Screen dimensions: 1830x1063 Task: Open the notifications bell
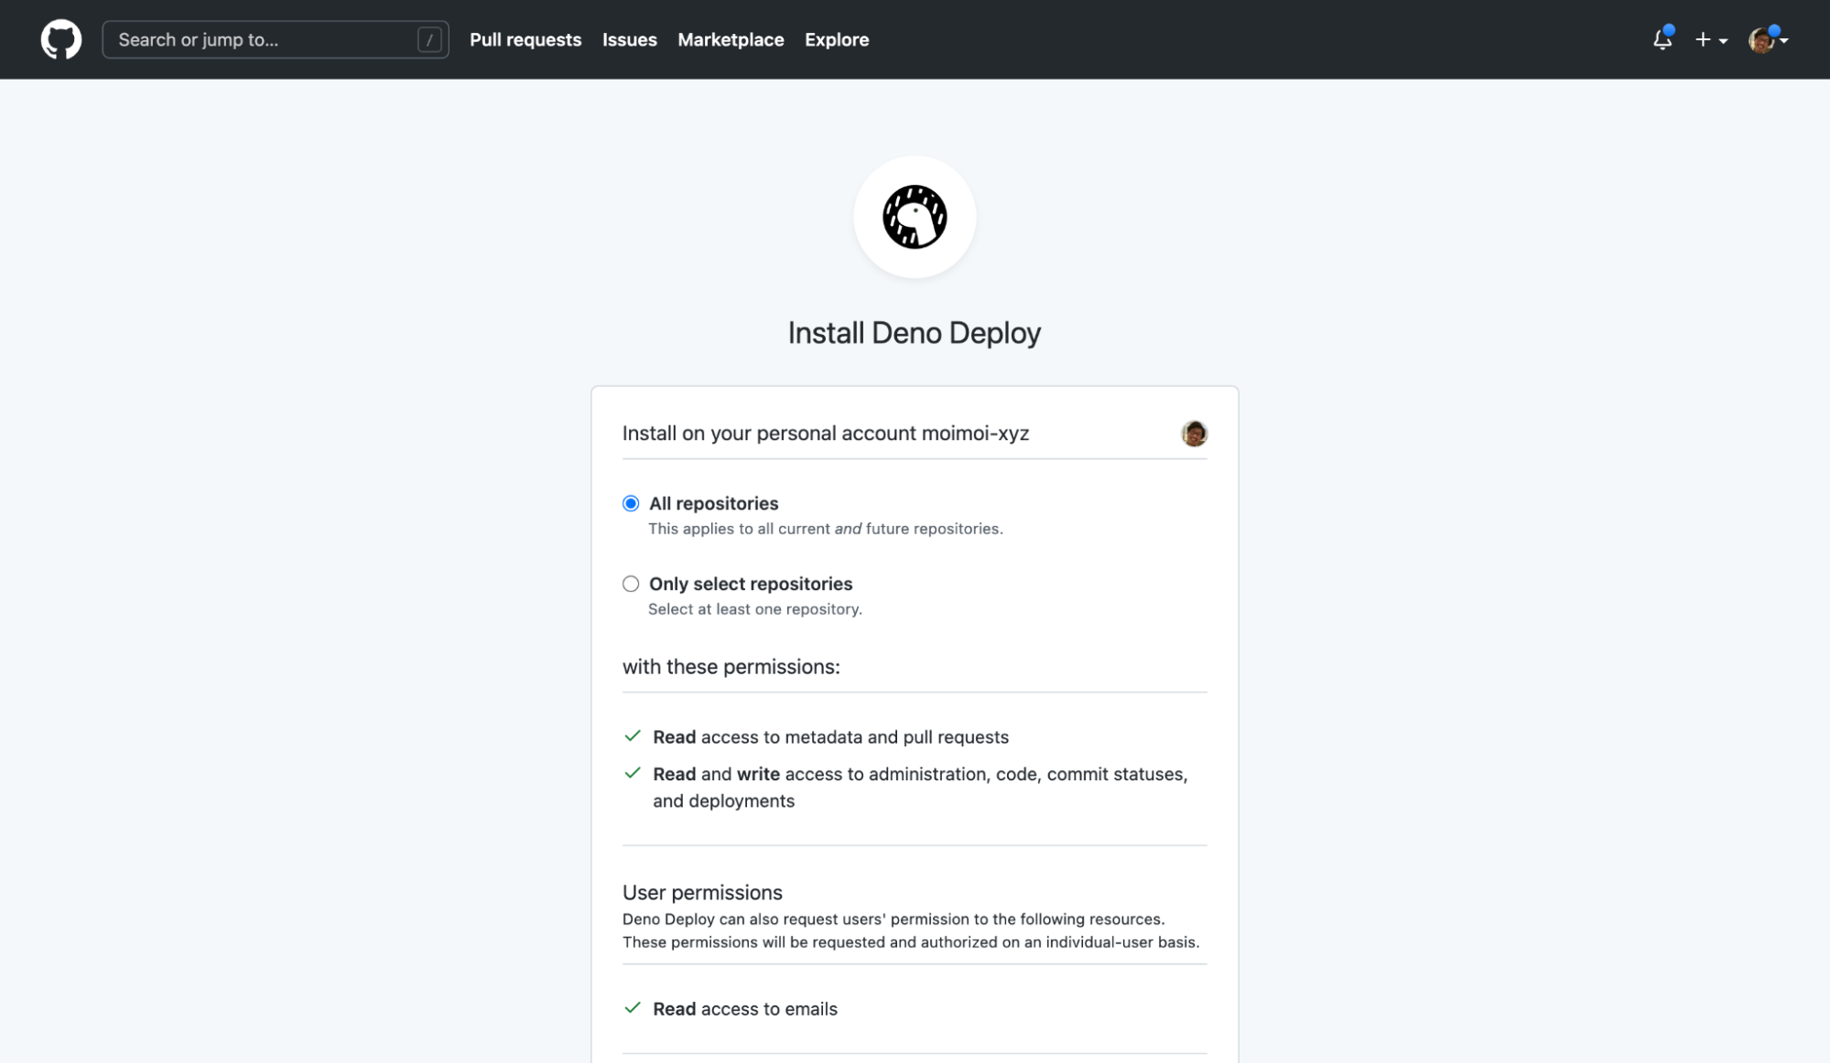coord(1662,39)
